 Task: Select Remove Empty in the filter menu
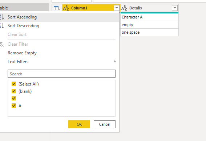click(x=60, y=53)
